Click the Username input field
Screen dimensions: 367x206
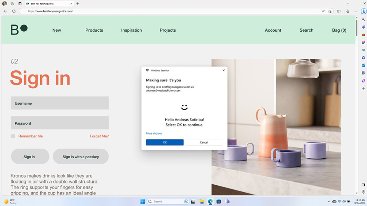[x=60, y=103]
